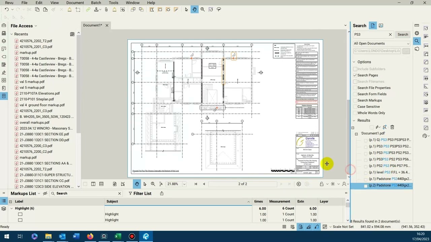The image size is (431, 242).
Task: Check the first Highlight row checkbox
Action: [20, 214]
